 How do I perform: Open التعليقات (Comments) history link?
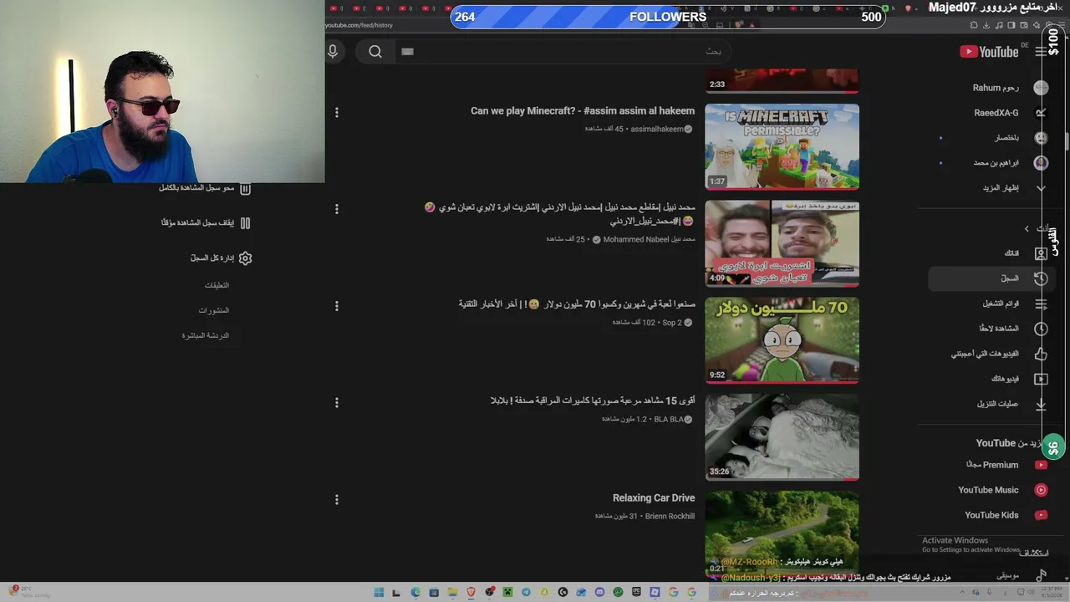click(x=217, y=285)
